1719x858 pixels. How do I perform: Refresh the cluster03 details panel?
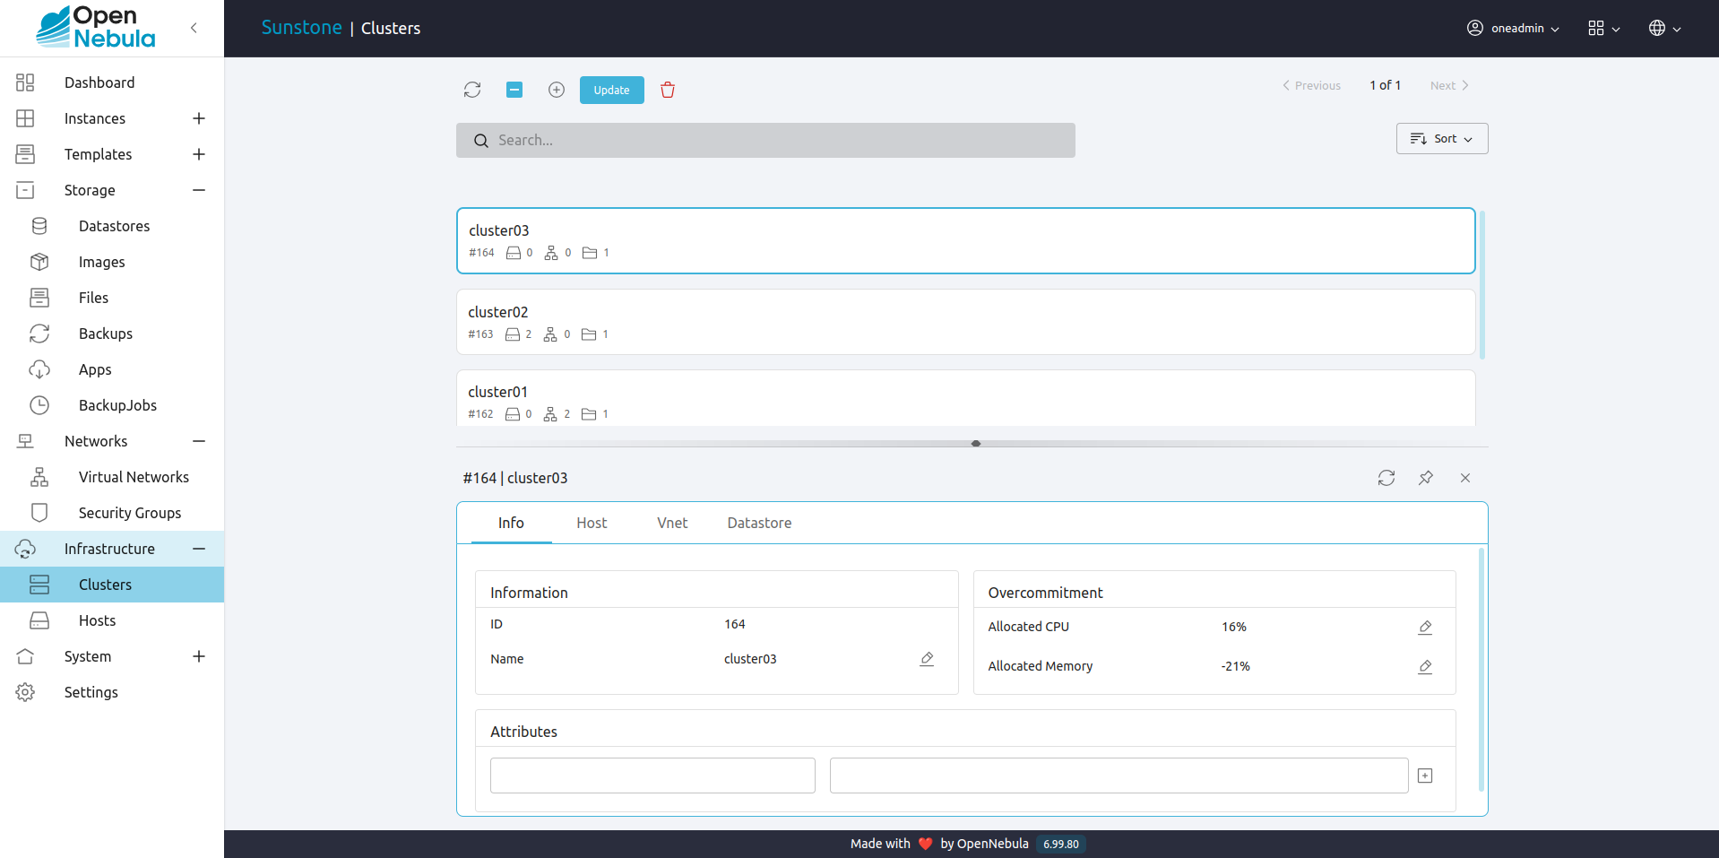(1386, 478)
